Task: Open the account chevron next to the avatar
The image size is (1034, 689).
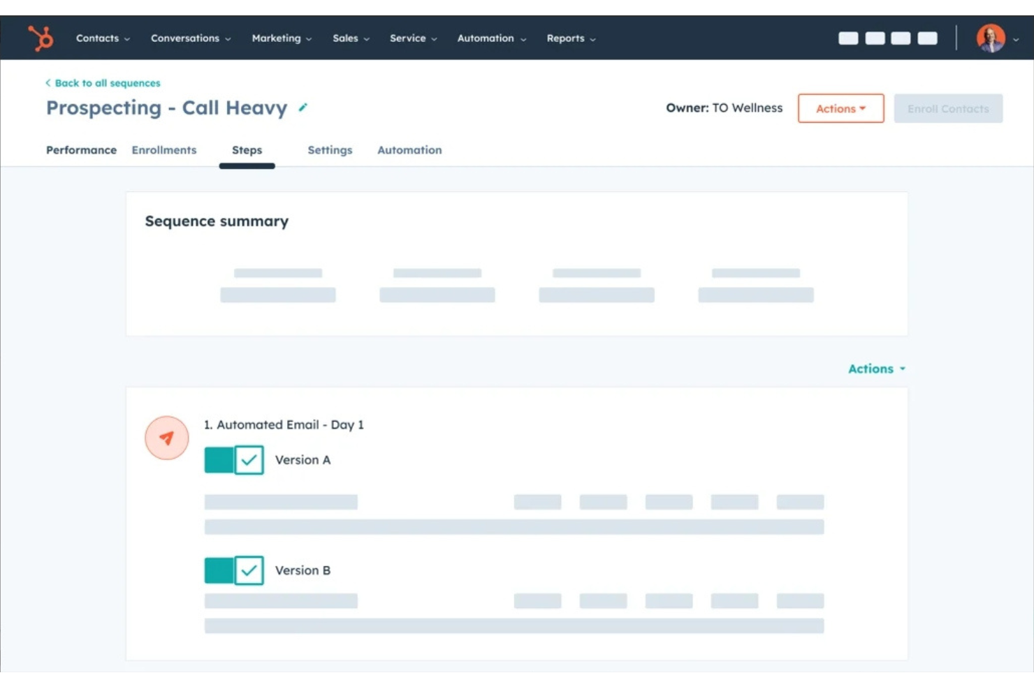Action: point(1017,40)
